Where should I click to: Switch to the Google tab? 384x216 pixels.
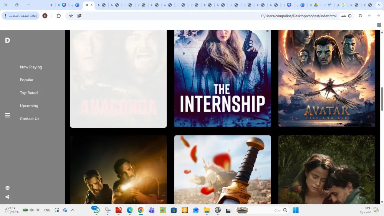(x=343, y=5)
